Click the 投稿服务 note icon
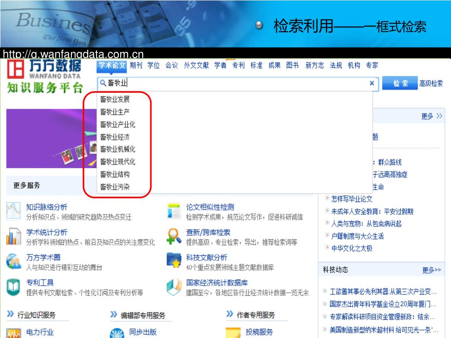The width and height of the screenshot is (451, 338). point(233,334)
